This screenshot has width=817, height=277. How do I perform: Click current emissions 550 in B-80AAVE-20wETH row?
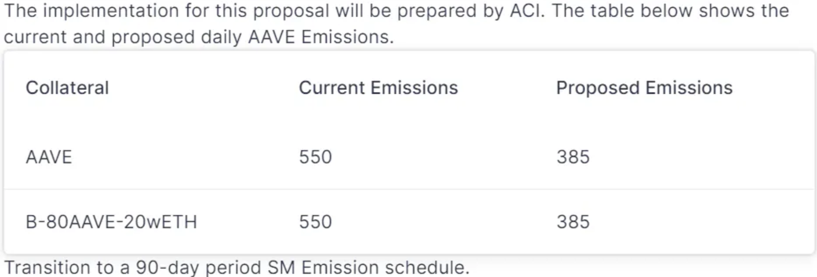(315, 222)
